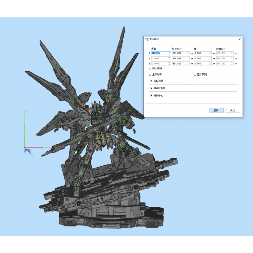This screenshot has width=253, height=253.
Task: Decrease the Y 结果尺寸 value with down arrow
Action: click(188, 59)
